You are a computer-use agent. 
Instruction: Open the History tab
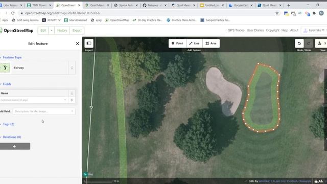(62, 31)
